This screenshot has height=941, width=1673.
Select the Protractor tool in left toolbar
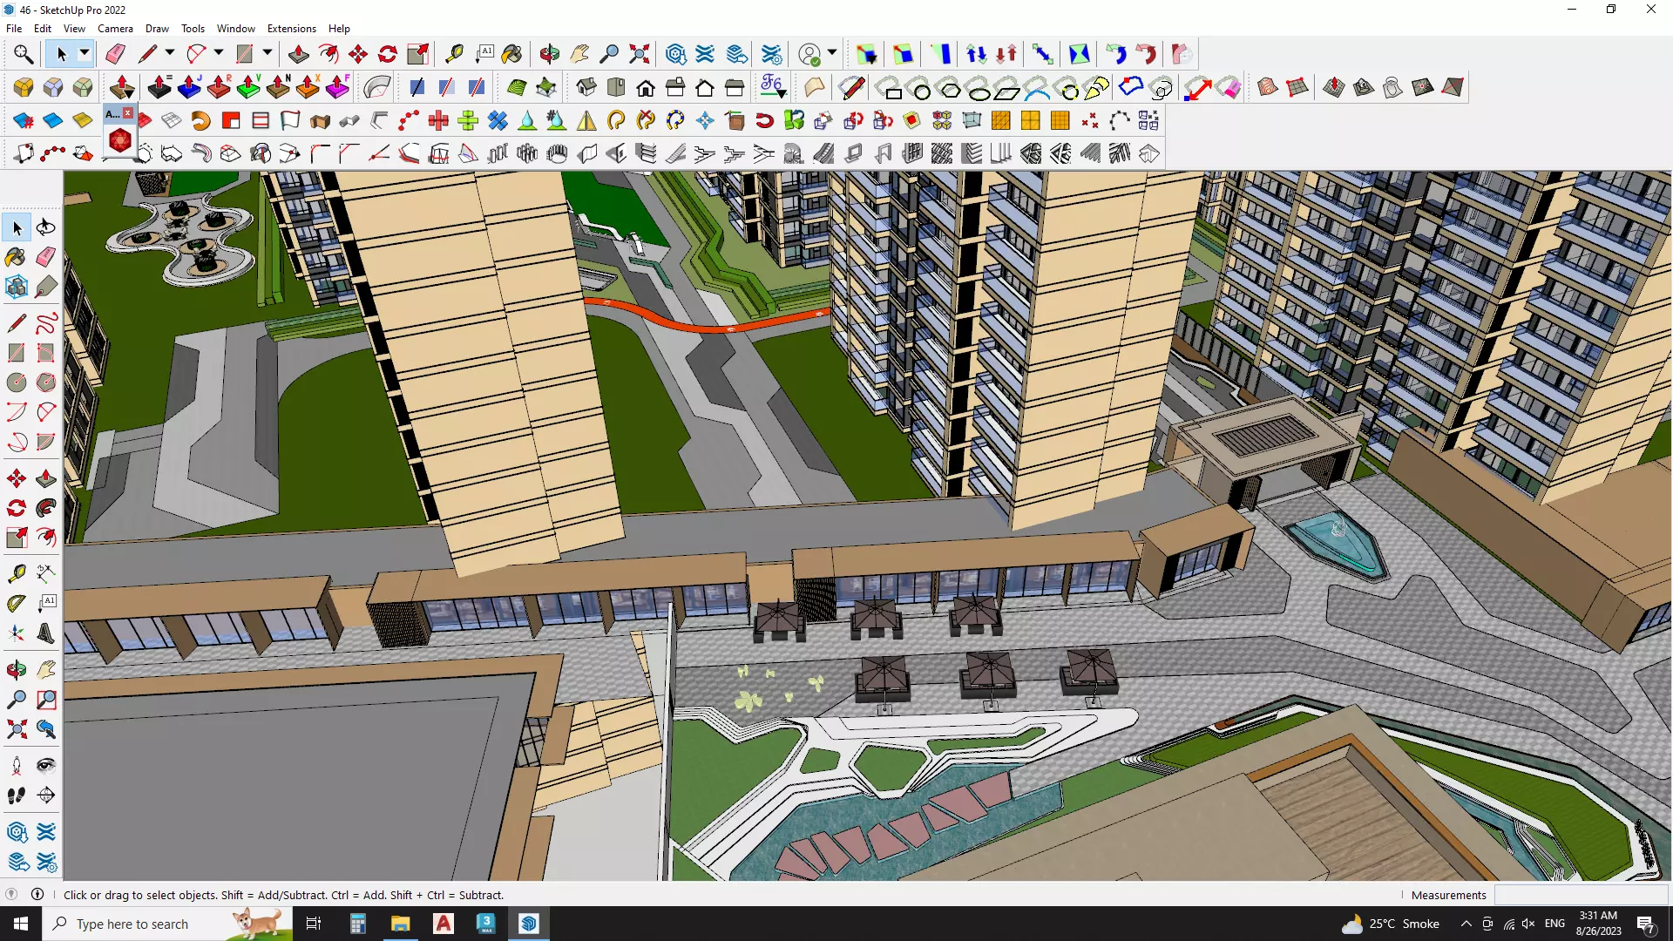pyautogui.click(x=17, y=603)
